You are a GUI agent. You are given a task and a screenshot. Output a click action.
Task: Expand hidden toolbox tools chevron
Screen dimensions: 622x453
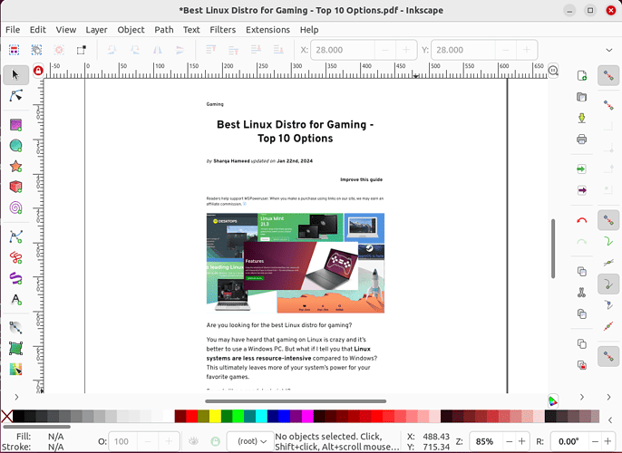coord(16,397)
